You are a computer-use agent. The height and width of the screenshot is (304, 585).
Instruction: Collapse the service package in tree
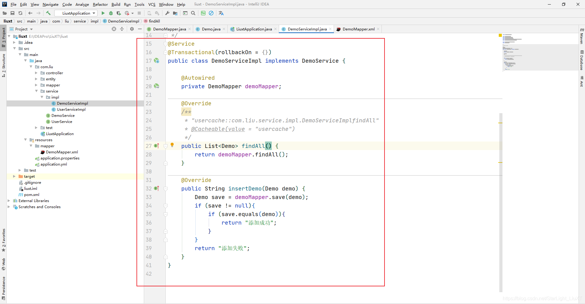click(x=36, y=91)
